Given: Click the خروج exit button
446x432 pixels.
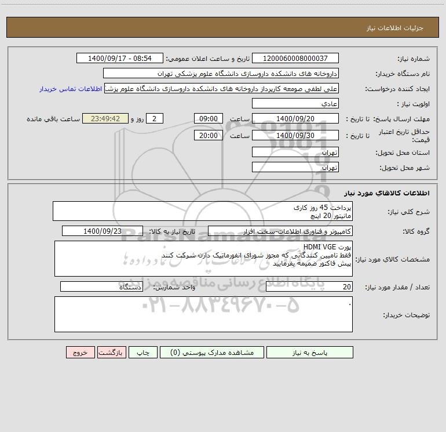Looking at the screenshot, I should click(x=80, y=352).
